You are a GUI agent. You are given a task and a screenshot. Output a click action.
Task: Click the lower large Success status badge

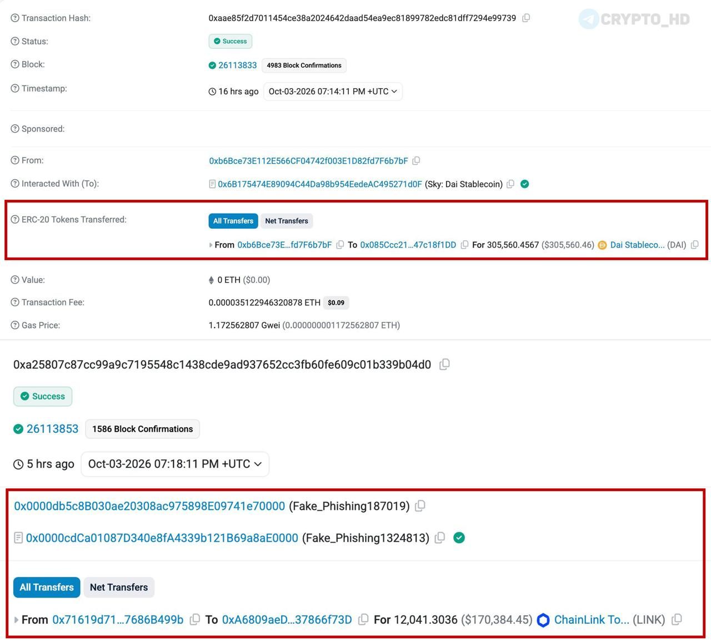click(x=43, y=396)
